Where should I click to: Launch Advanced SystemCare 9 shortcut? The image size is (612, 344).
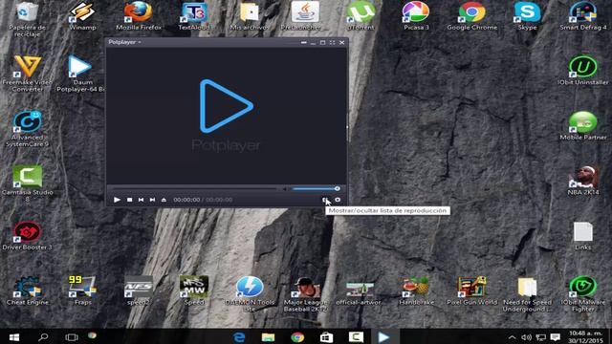(28, 129)
